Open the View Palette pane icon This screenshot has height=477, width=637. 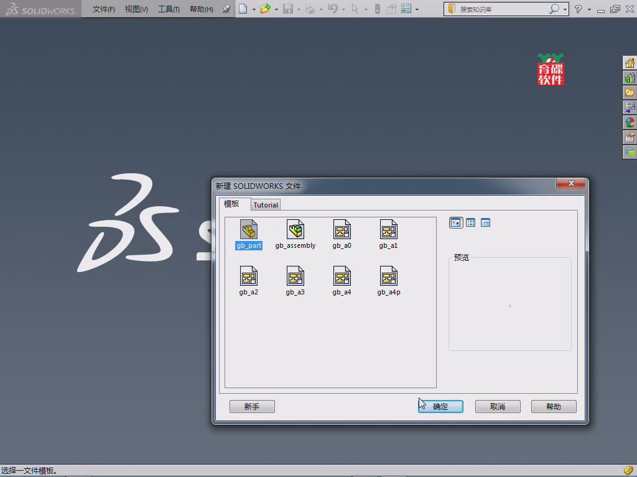click(x=630, y=107)
